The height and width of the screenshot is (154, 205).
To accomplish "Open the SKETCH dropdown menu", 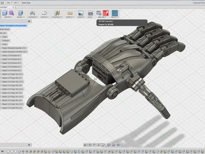I will pyautogui.click(x=44, y=17).
